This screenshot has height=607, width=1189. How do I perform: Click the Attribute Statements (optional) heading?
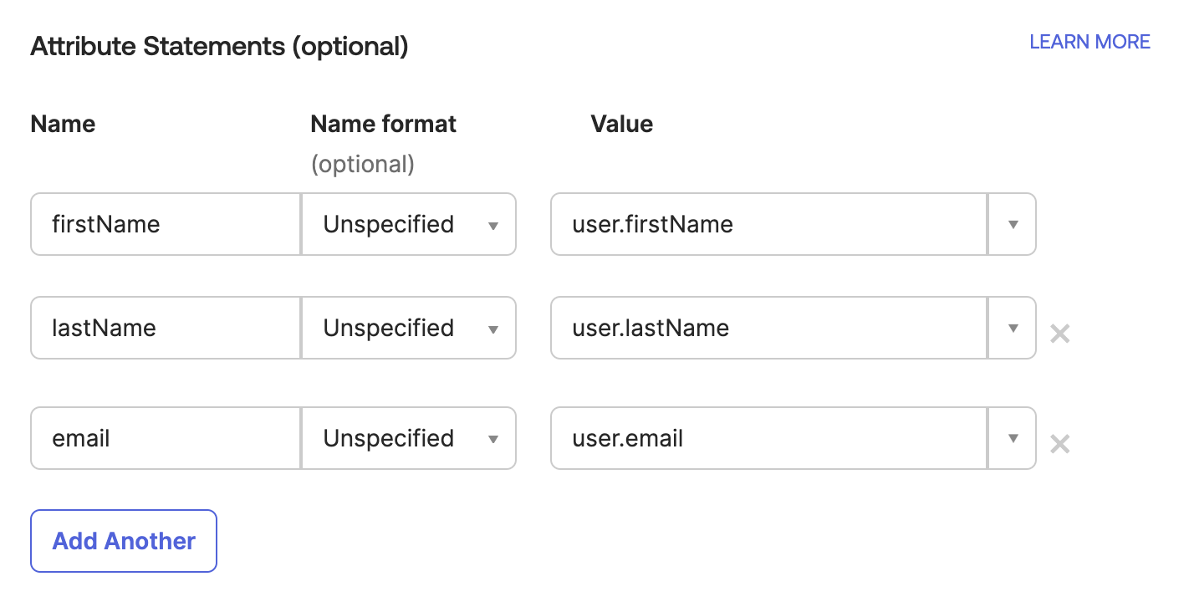(x=219, y=47)
